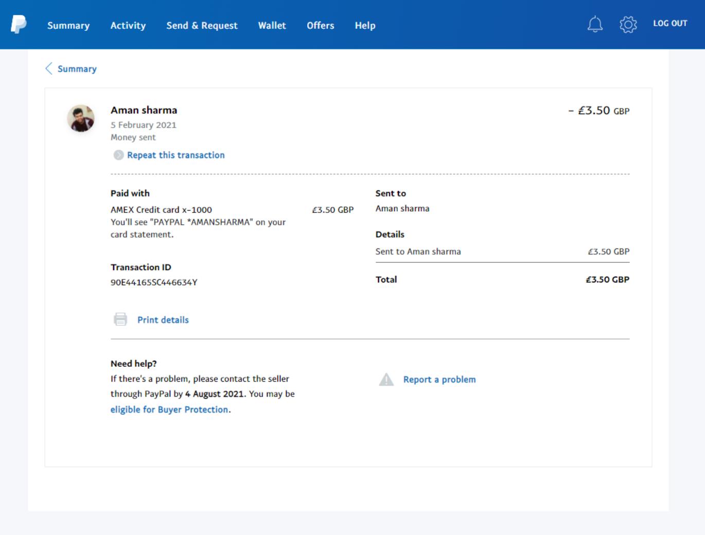Open the Summary menu item

point(68,25)
